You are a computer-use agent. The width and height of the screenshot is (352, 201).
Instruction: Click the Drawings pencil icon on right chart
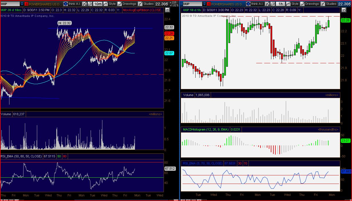[302, 4]
